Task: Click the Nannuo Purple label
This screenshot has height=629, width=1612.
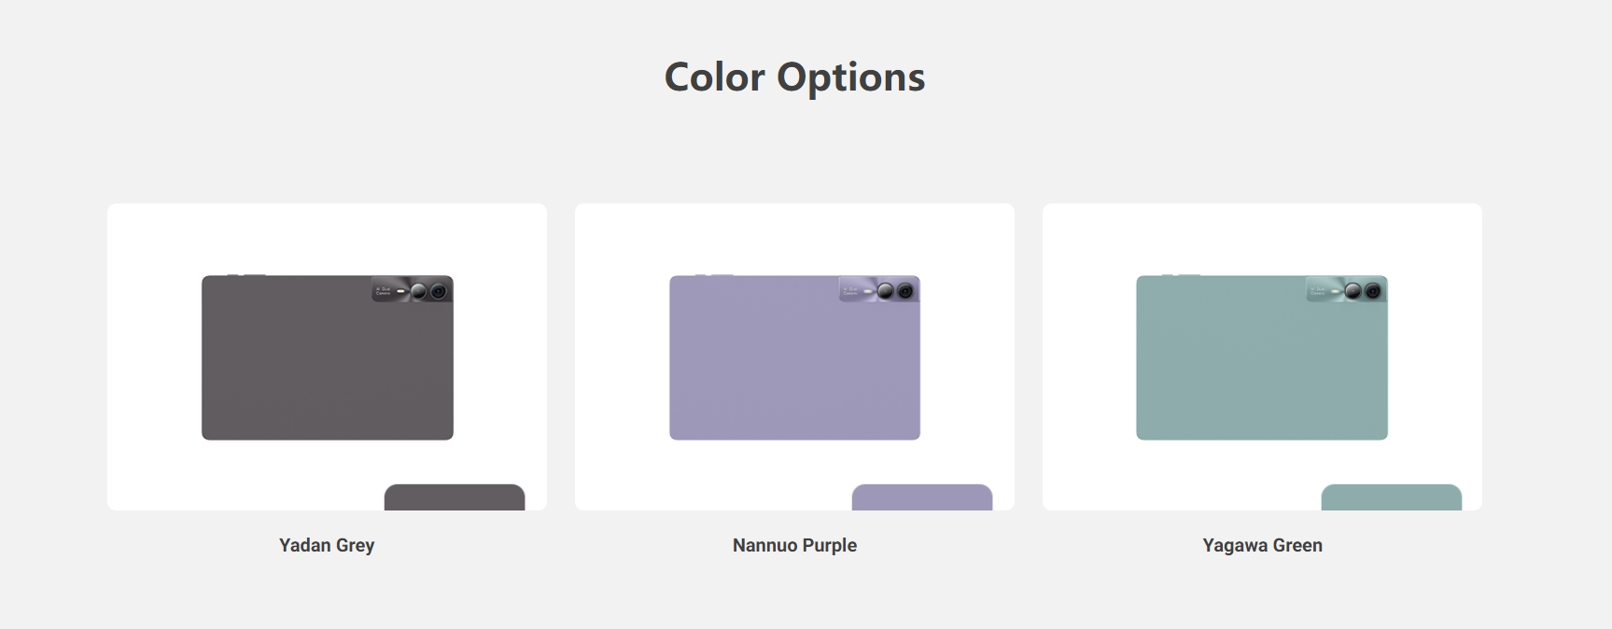Action: (794, 545)
